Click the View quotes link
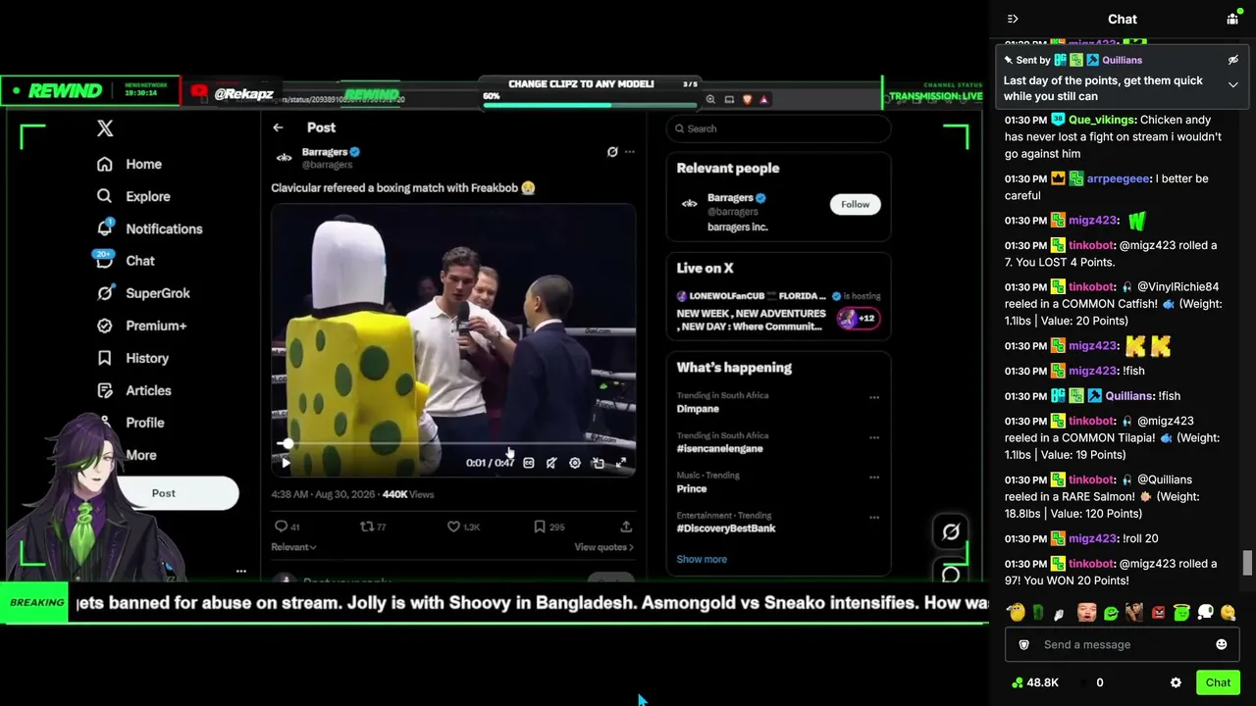This screenshot has width=1256, height=706. coord(603,547)
